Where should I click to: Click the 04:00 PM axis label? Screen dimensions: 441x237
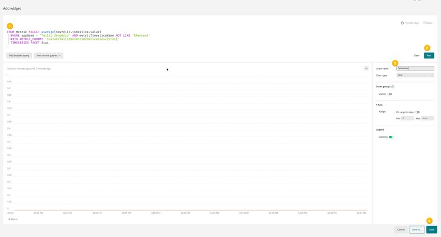pyautogui.click(x=156, y=213)
